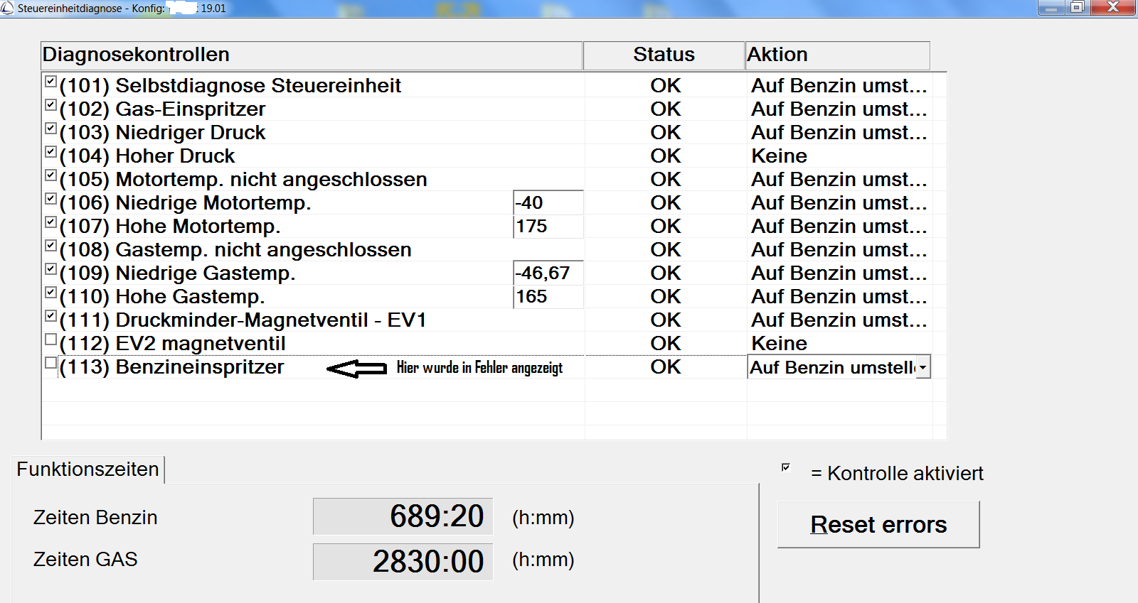Click OK status of Niedriger Druck row
This screenshot has height=603, width=1138.
(665, 132)
